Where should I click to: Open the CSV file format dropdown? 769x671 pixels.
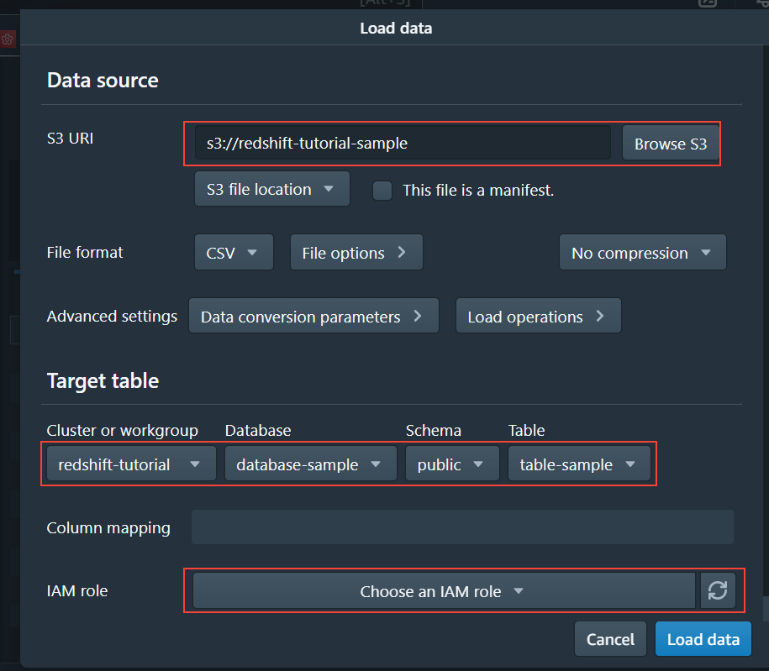(234, 253)
